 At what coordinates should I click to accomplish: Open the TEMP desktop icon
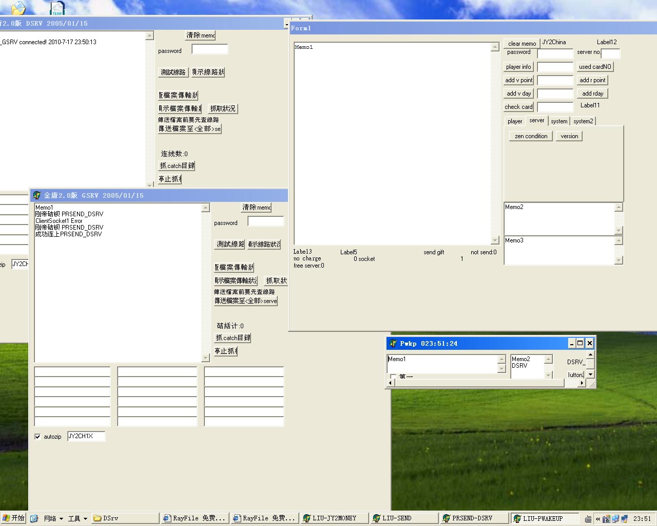point(57,8)
